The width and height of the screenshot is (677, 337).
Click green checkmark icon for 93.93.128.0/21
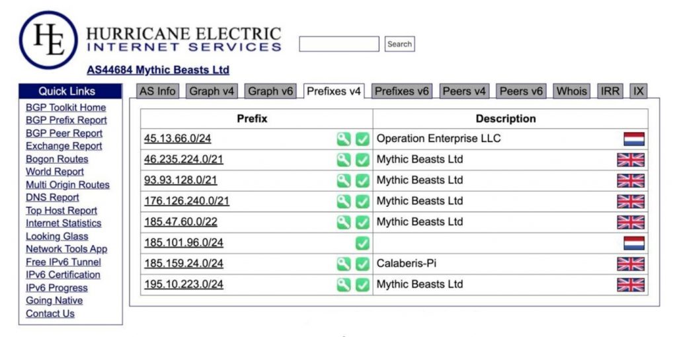click(362, 180)
